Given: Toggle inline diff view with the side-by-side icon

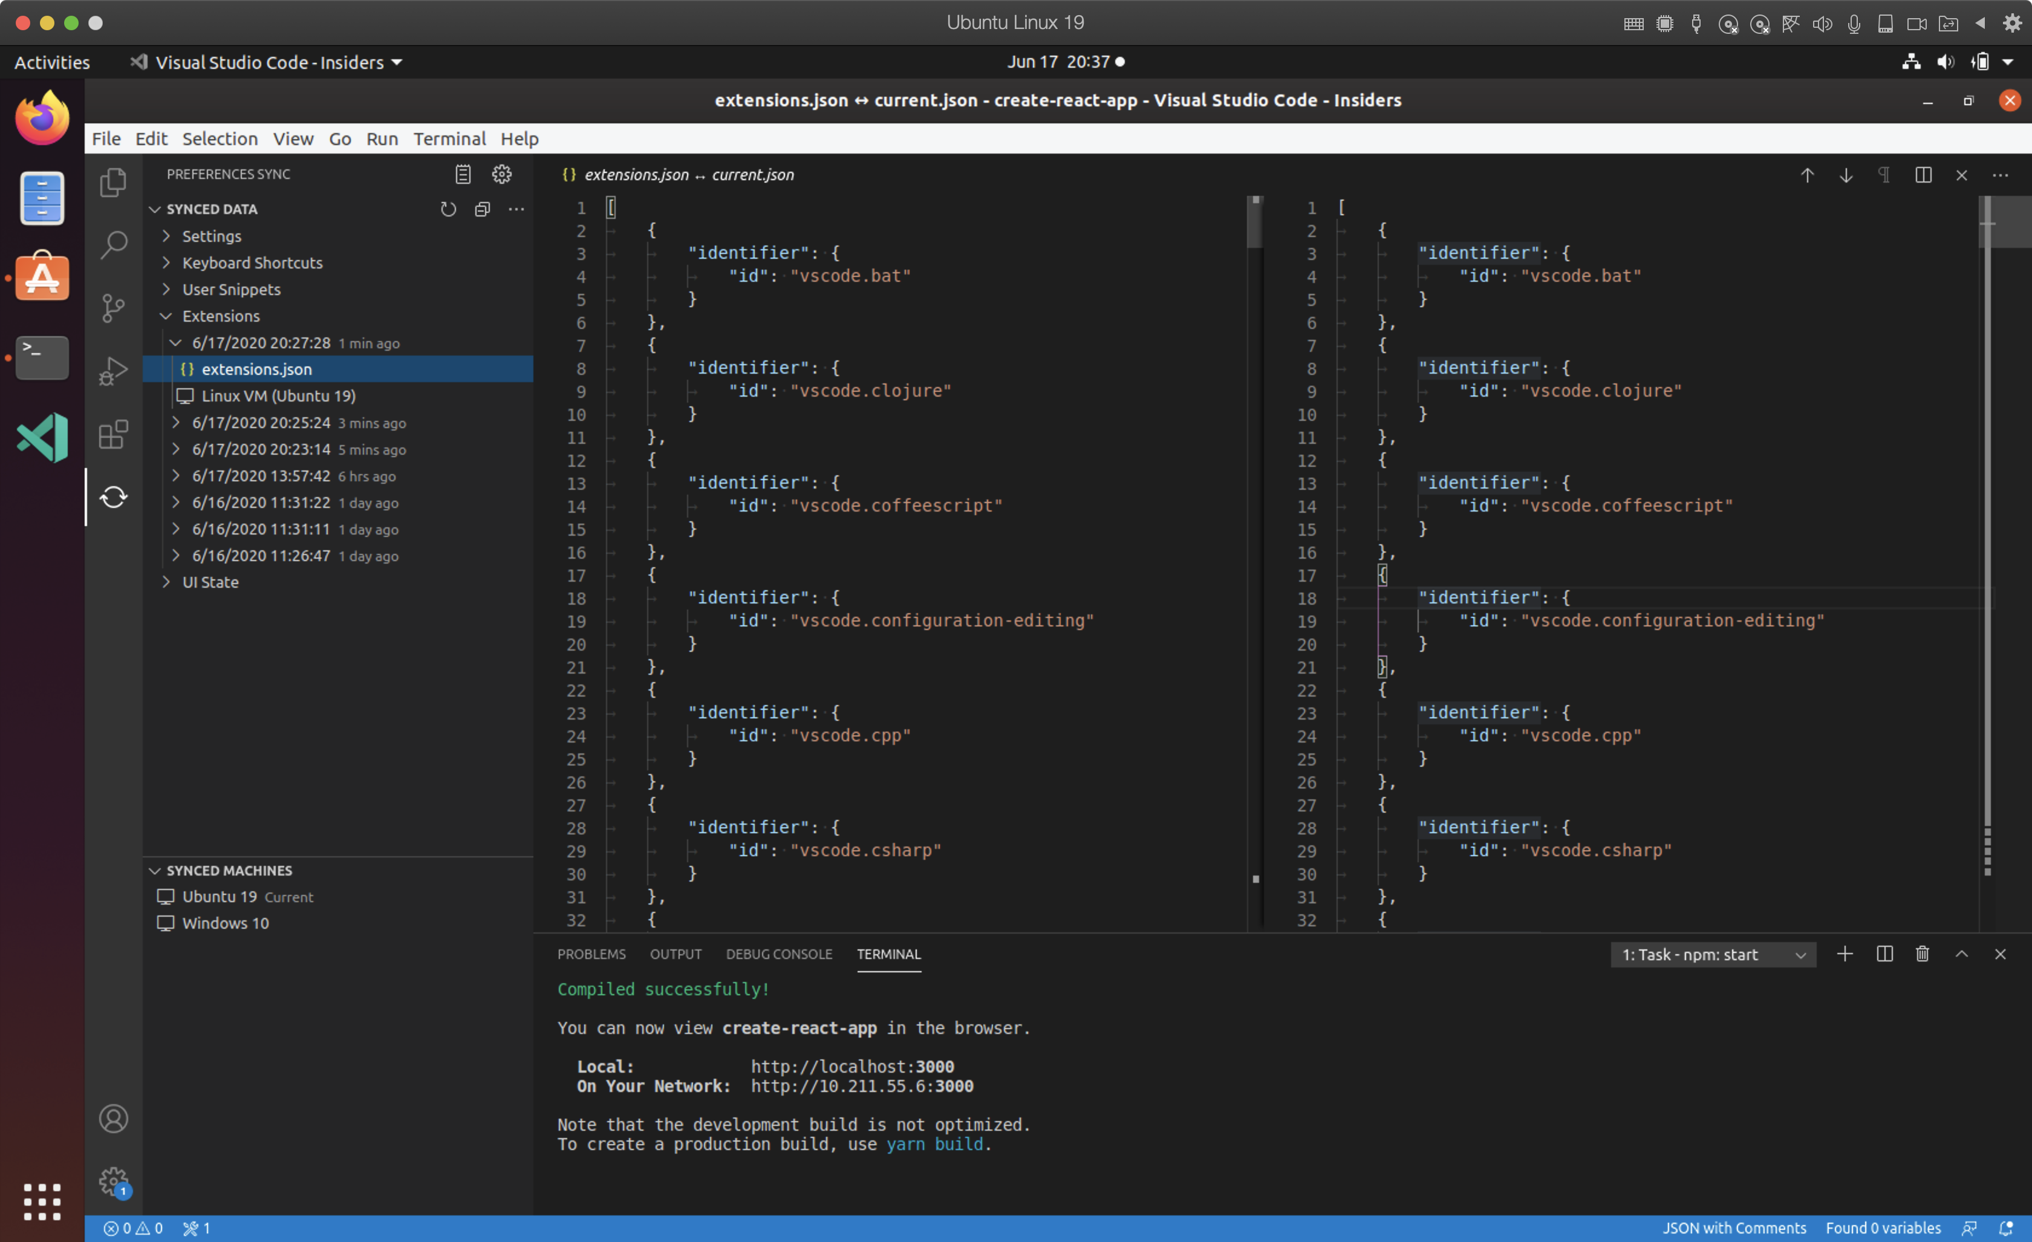Looking at the screenshot, I should pos(1923,175).
